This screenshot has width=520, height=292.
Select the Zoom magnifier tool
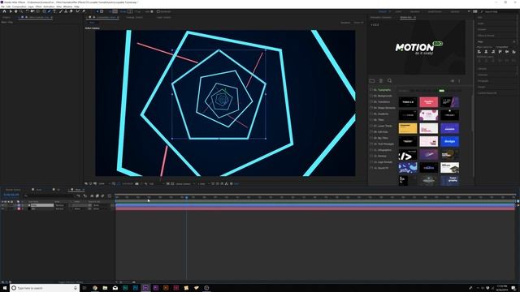pos(21,11)
